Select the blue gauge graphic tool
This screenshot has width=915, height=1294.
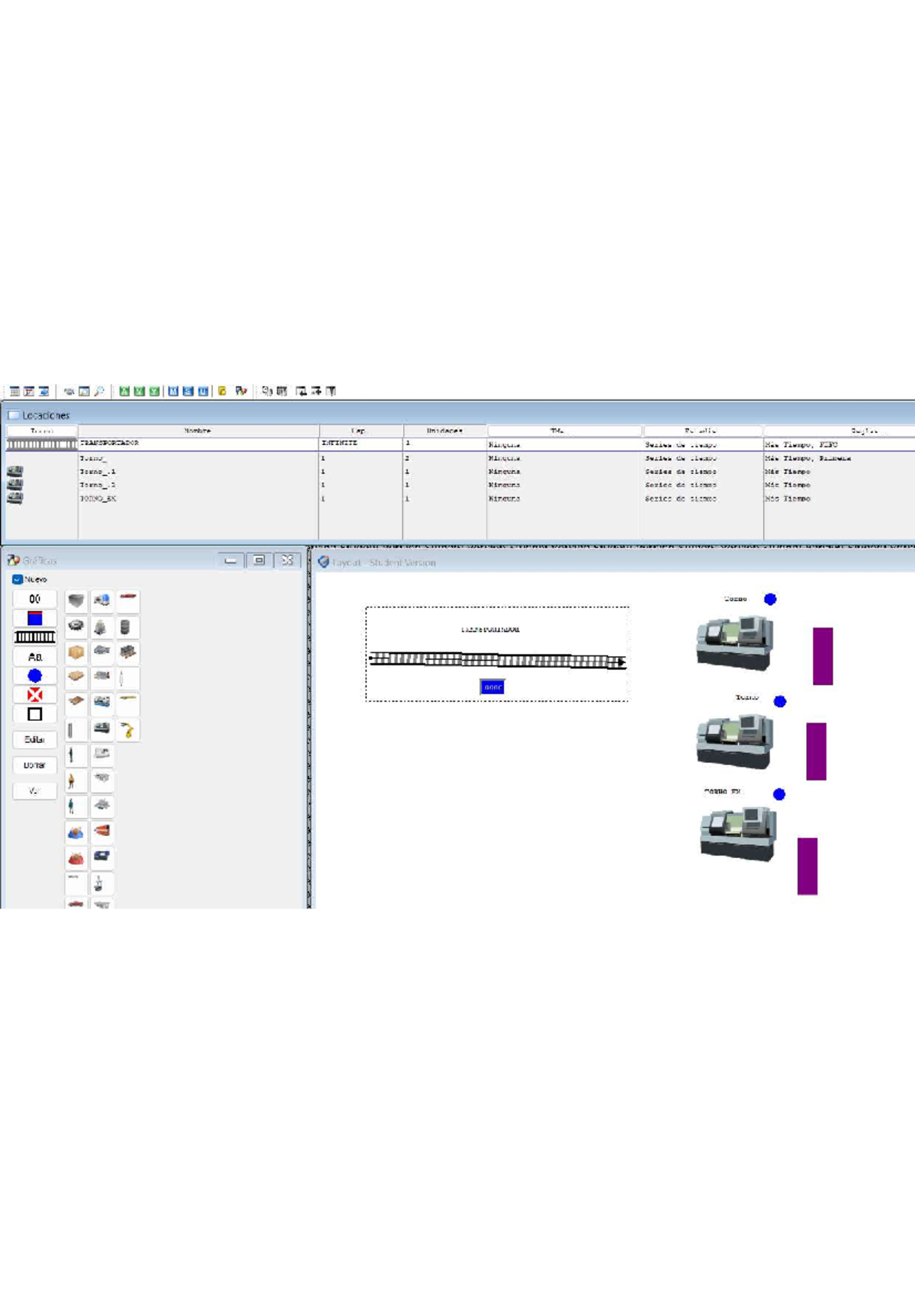click(x=34, y=618)
